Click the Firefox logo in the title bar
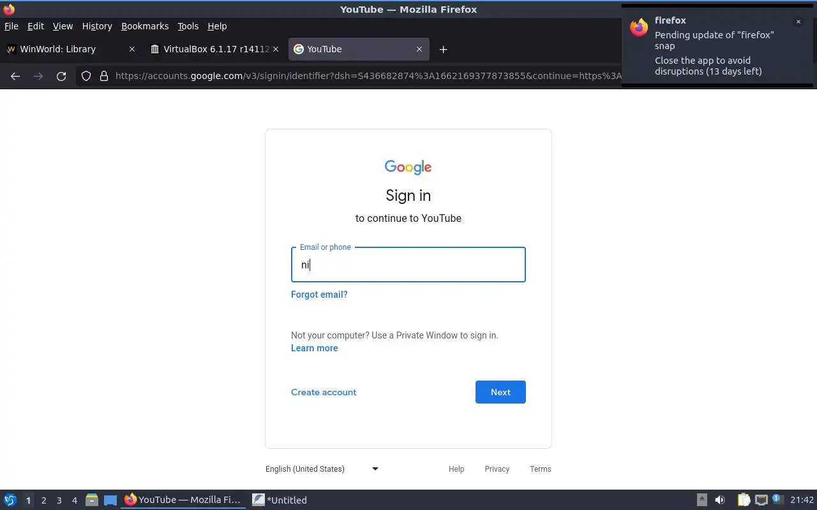The width and height of the screenshot is (817, 510). point(9,9)
